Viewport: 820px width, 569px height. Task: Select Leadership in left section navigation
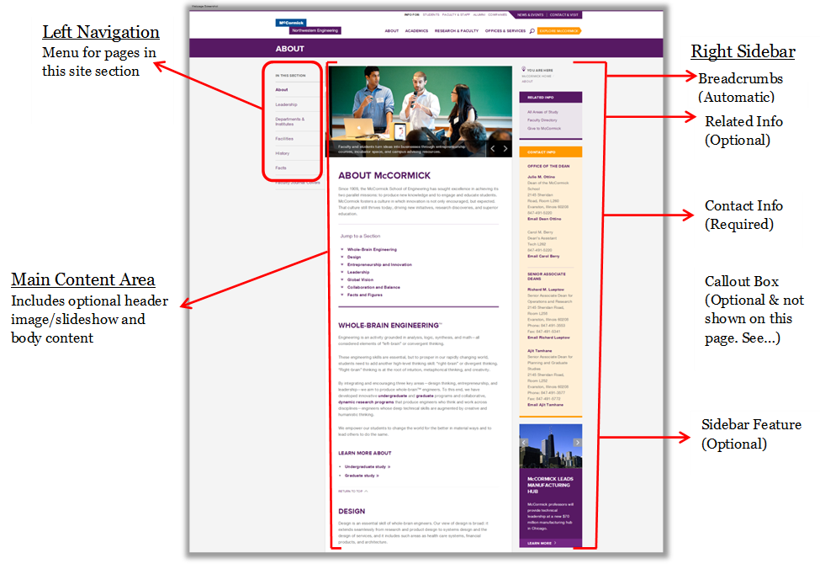[286, 104]
